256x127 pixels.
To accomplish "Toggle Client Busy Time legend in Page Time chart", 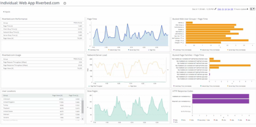I will coord(93,50).
